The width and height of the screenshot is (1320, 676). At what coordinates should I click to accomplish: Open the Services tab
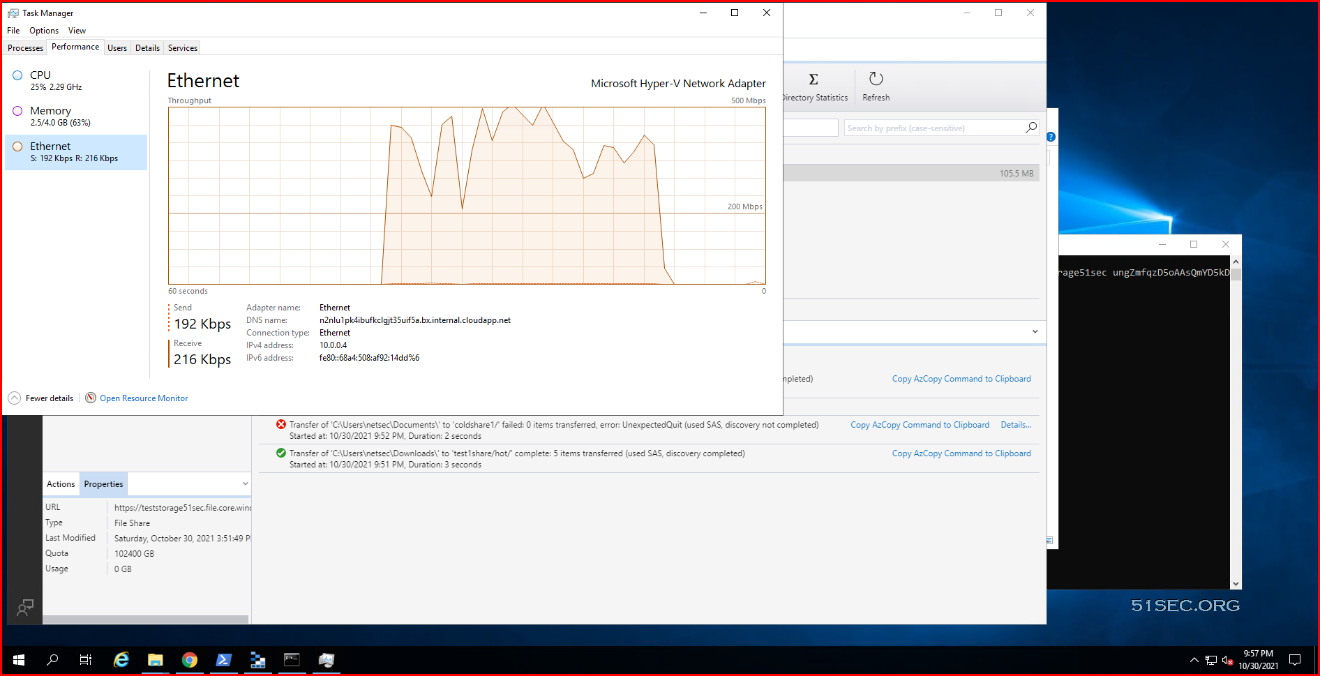[x=183, y=48]
